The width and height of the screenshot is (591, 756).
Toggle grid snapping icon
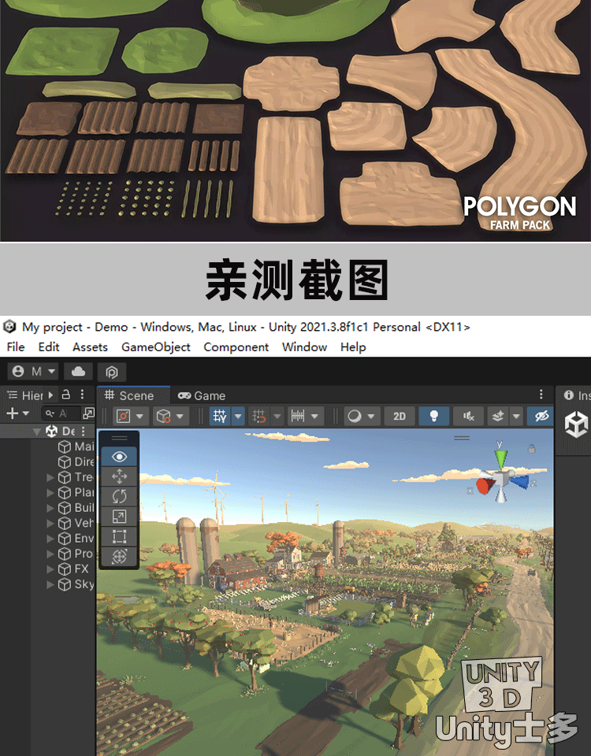tap(259, 416)
